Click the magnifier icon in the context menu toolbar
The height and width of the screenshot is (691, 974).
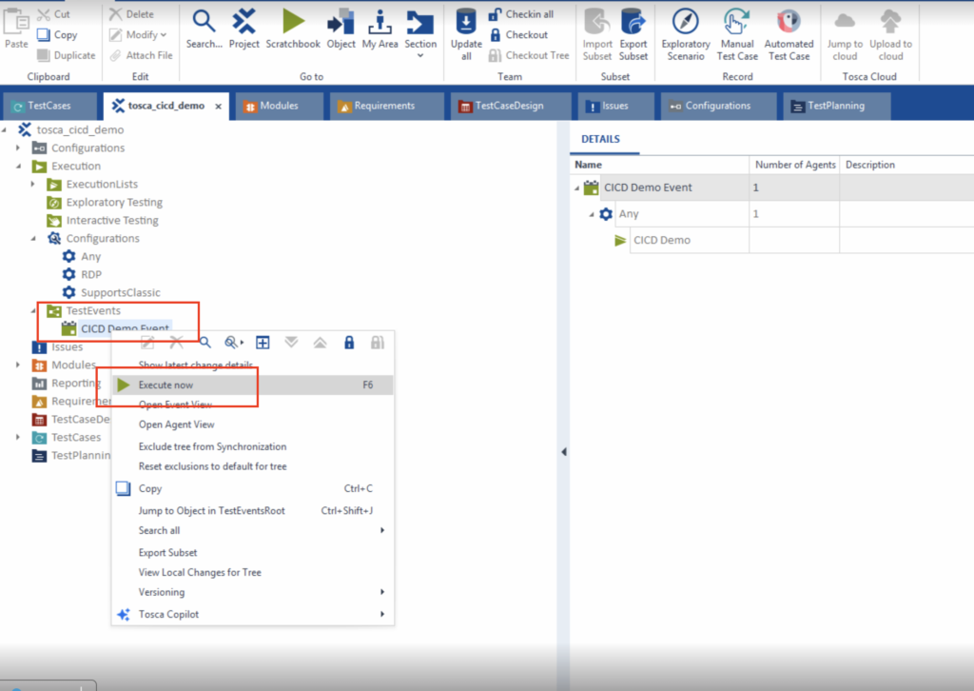click(205, 343)
